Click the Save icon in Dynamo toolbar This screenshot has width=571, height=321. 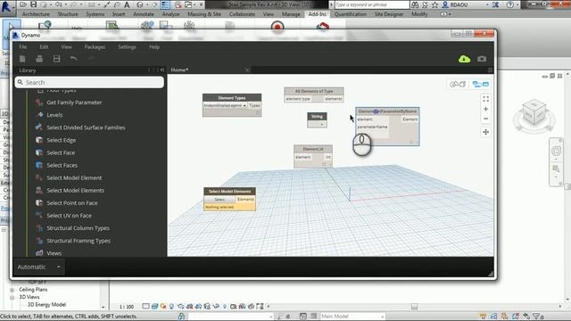coord(56,59)
